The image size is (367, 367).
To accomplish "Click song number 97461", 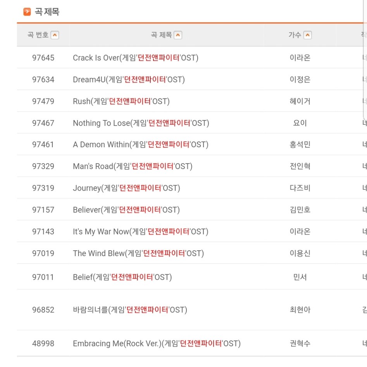I will pyautogui.click(x=43, y=145).
